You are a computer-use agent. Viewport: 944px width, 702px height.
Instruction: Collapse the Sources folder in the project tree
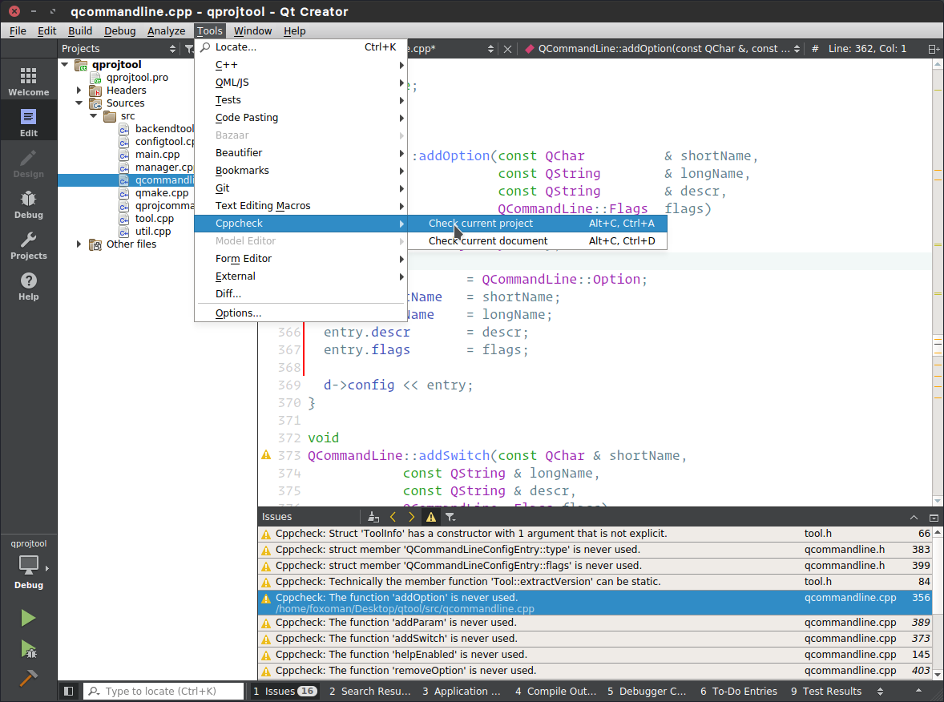79,103
